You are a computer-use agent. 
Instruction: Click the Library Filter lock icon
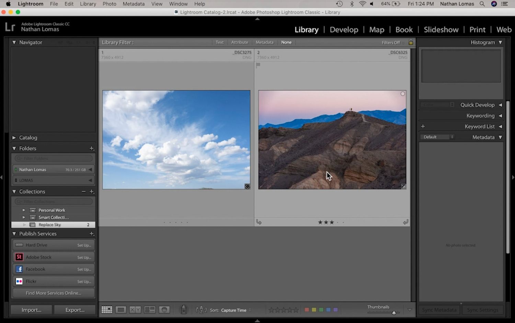point(411,42)
